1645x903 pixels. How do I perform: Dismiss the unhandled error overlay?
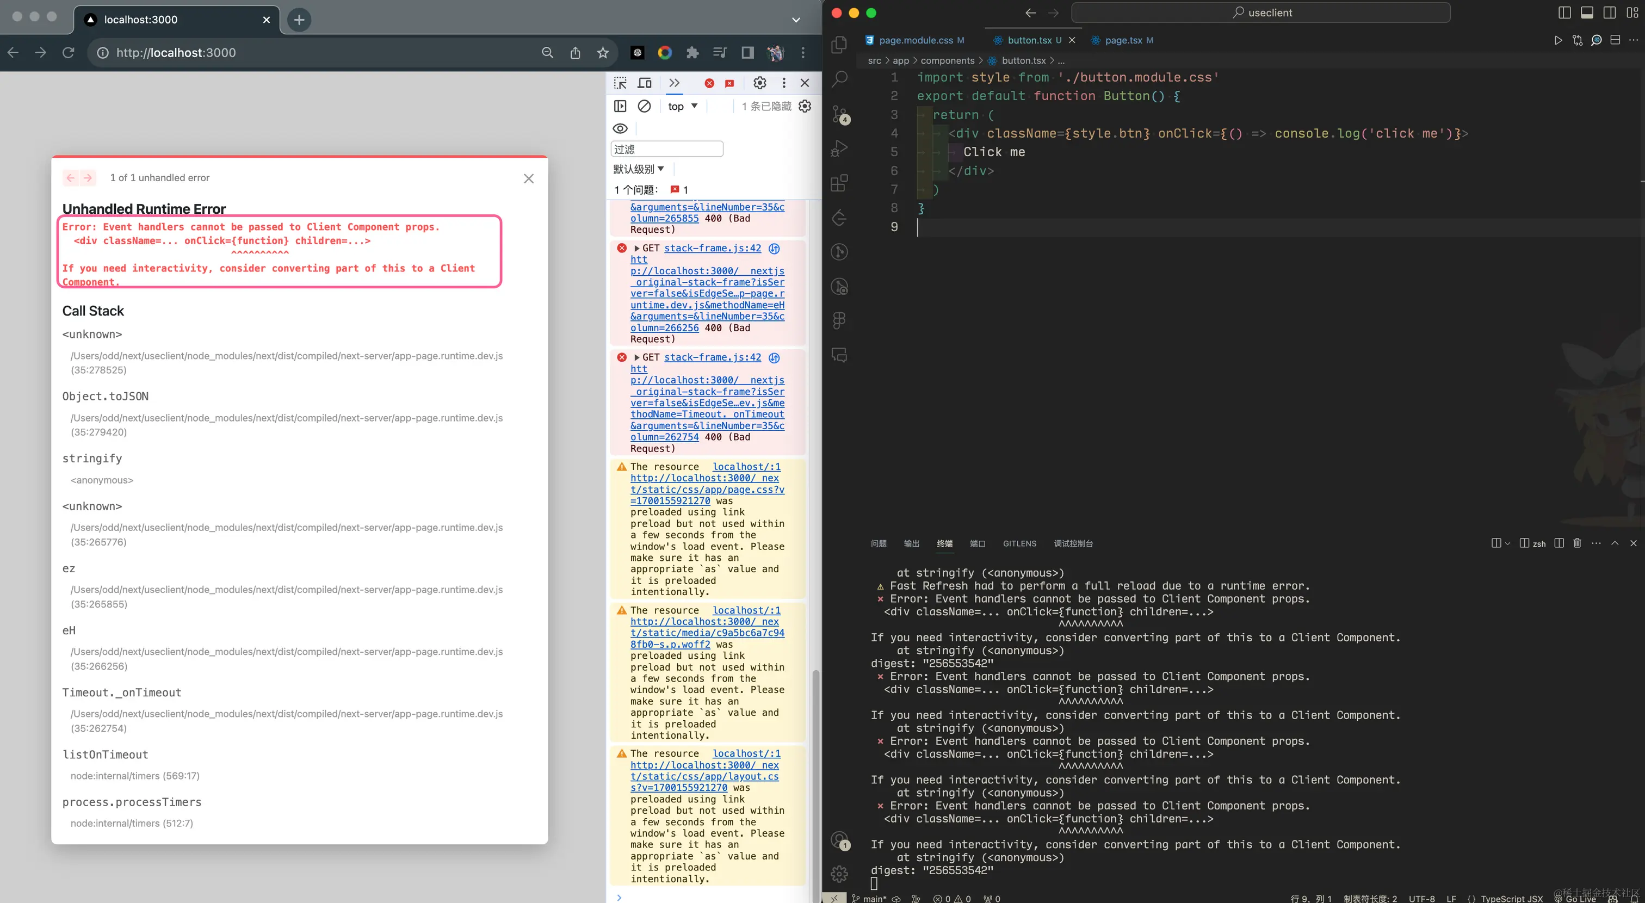tap(529, 179)
